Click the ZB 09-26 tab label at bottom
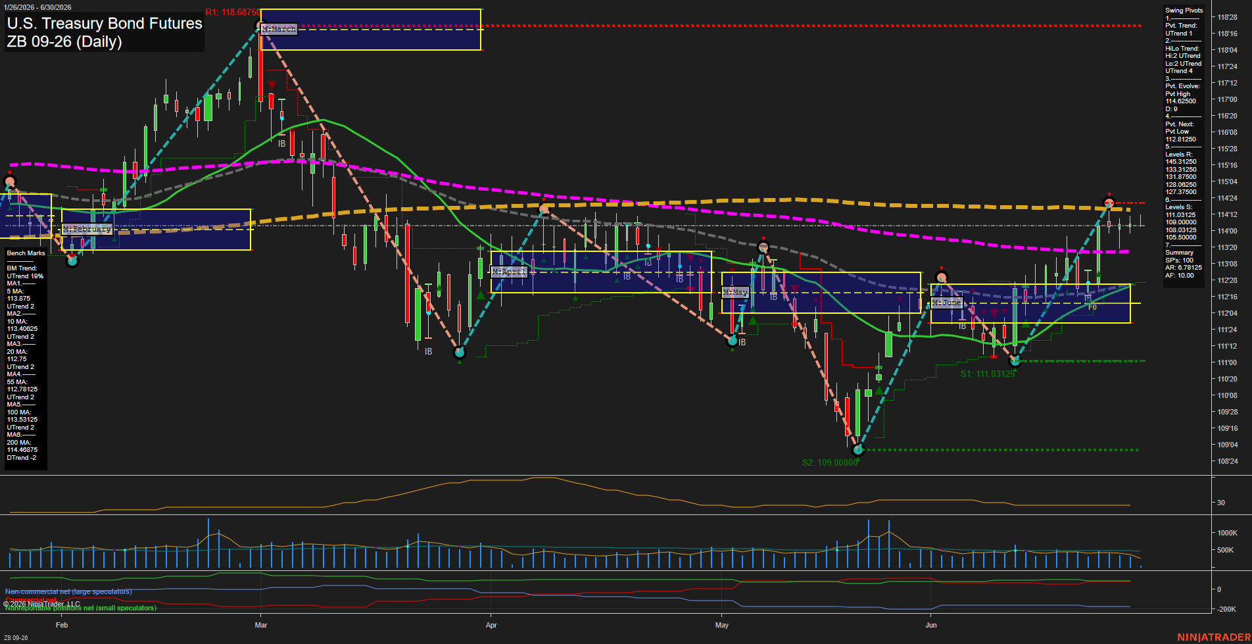 pos(16,637)
